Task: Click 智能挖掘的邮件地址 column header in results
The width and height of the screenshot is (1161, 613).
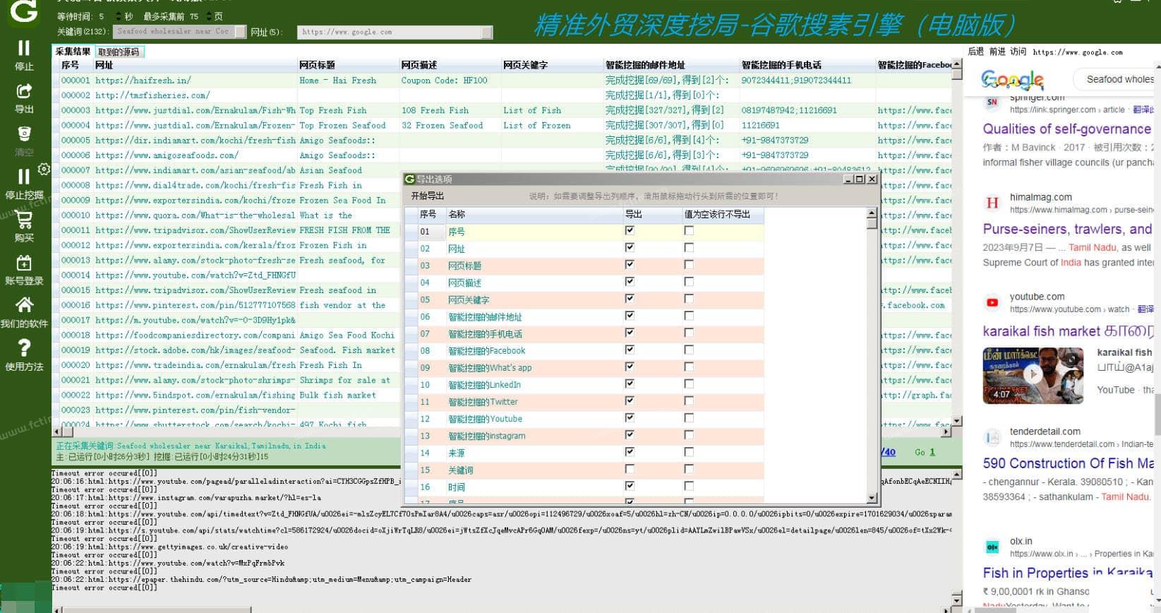Action: [x=670, y=65]
